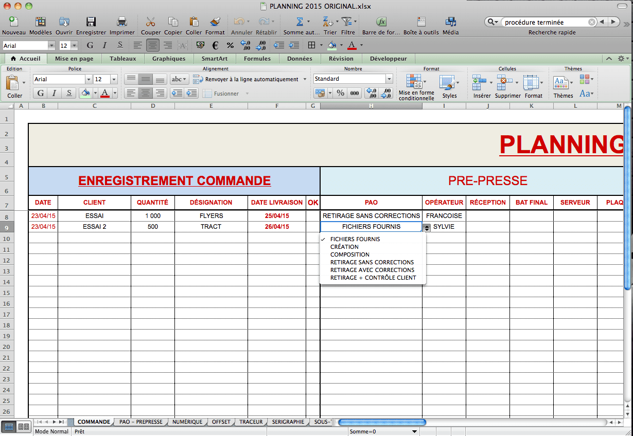Open the OFFSET sheet tab
Viewport: 633px width, 436px height.
point(221,422)
